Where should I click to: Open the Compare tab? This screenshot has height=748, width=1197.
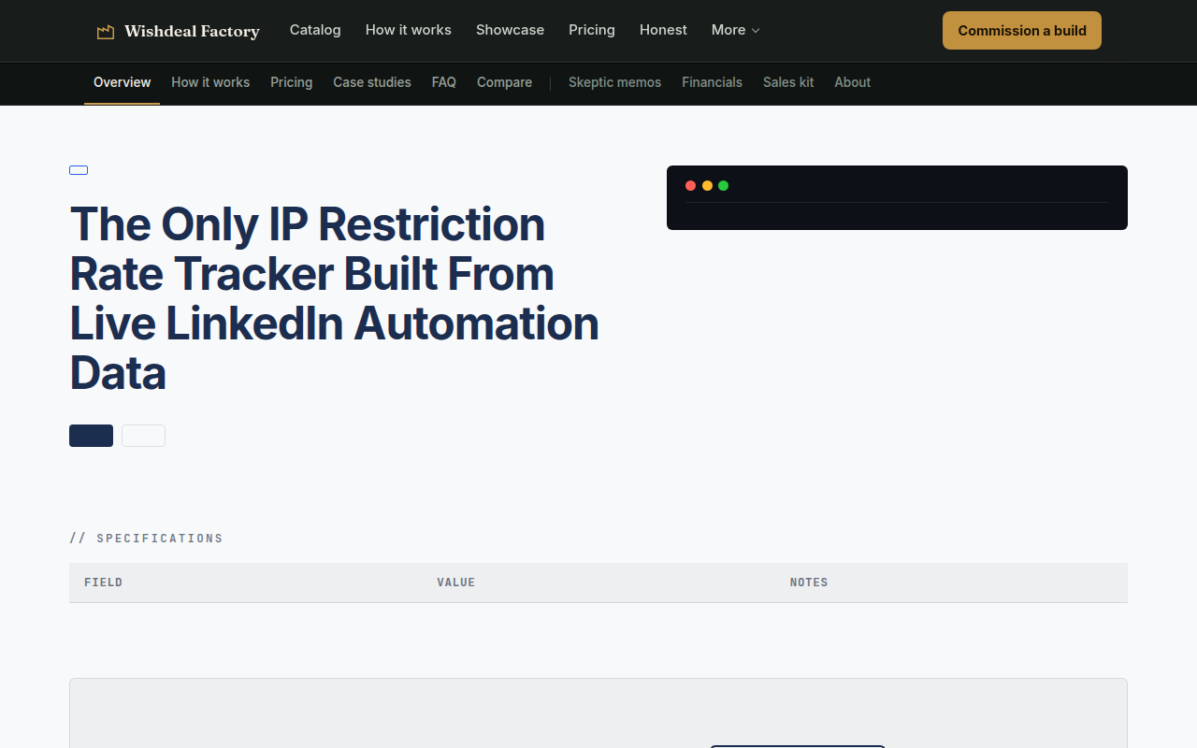click(504, 82)
